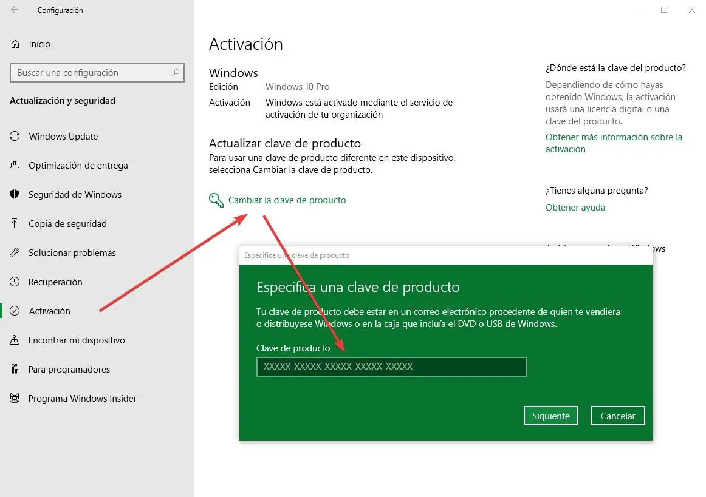Image resolution: width=706 pixels, height=497 pixels.
Task: Focus the Clave de producto field
Action: [x=391, y=367]
